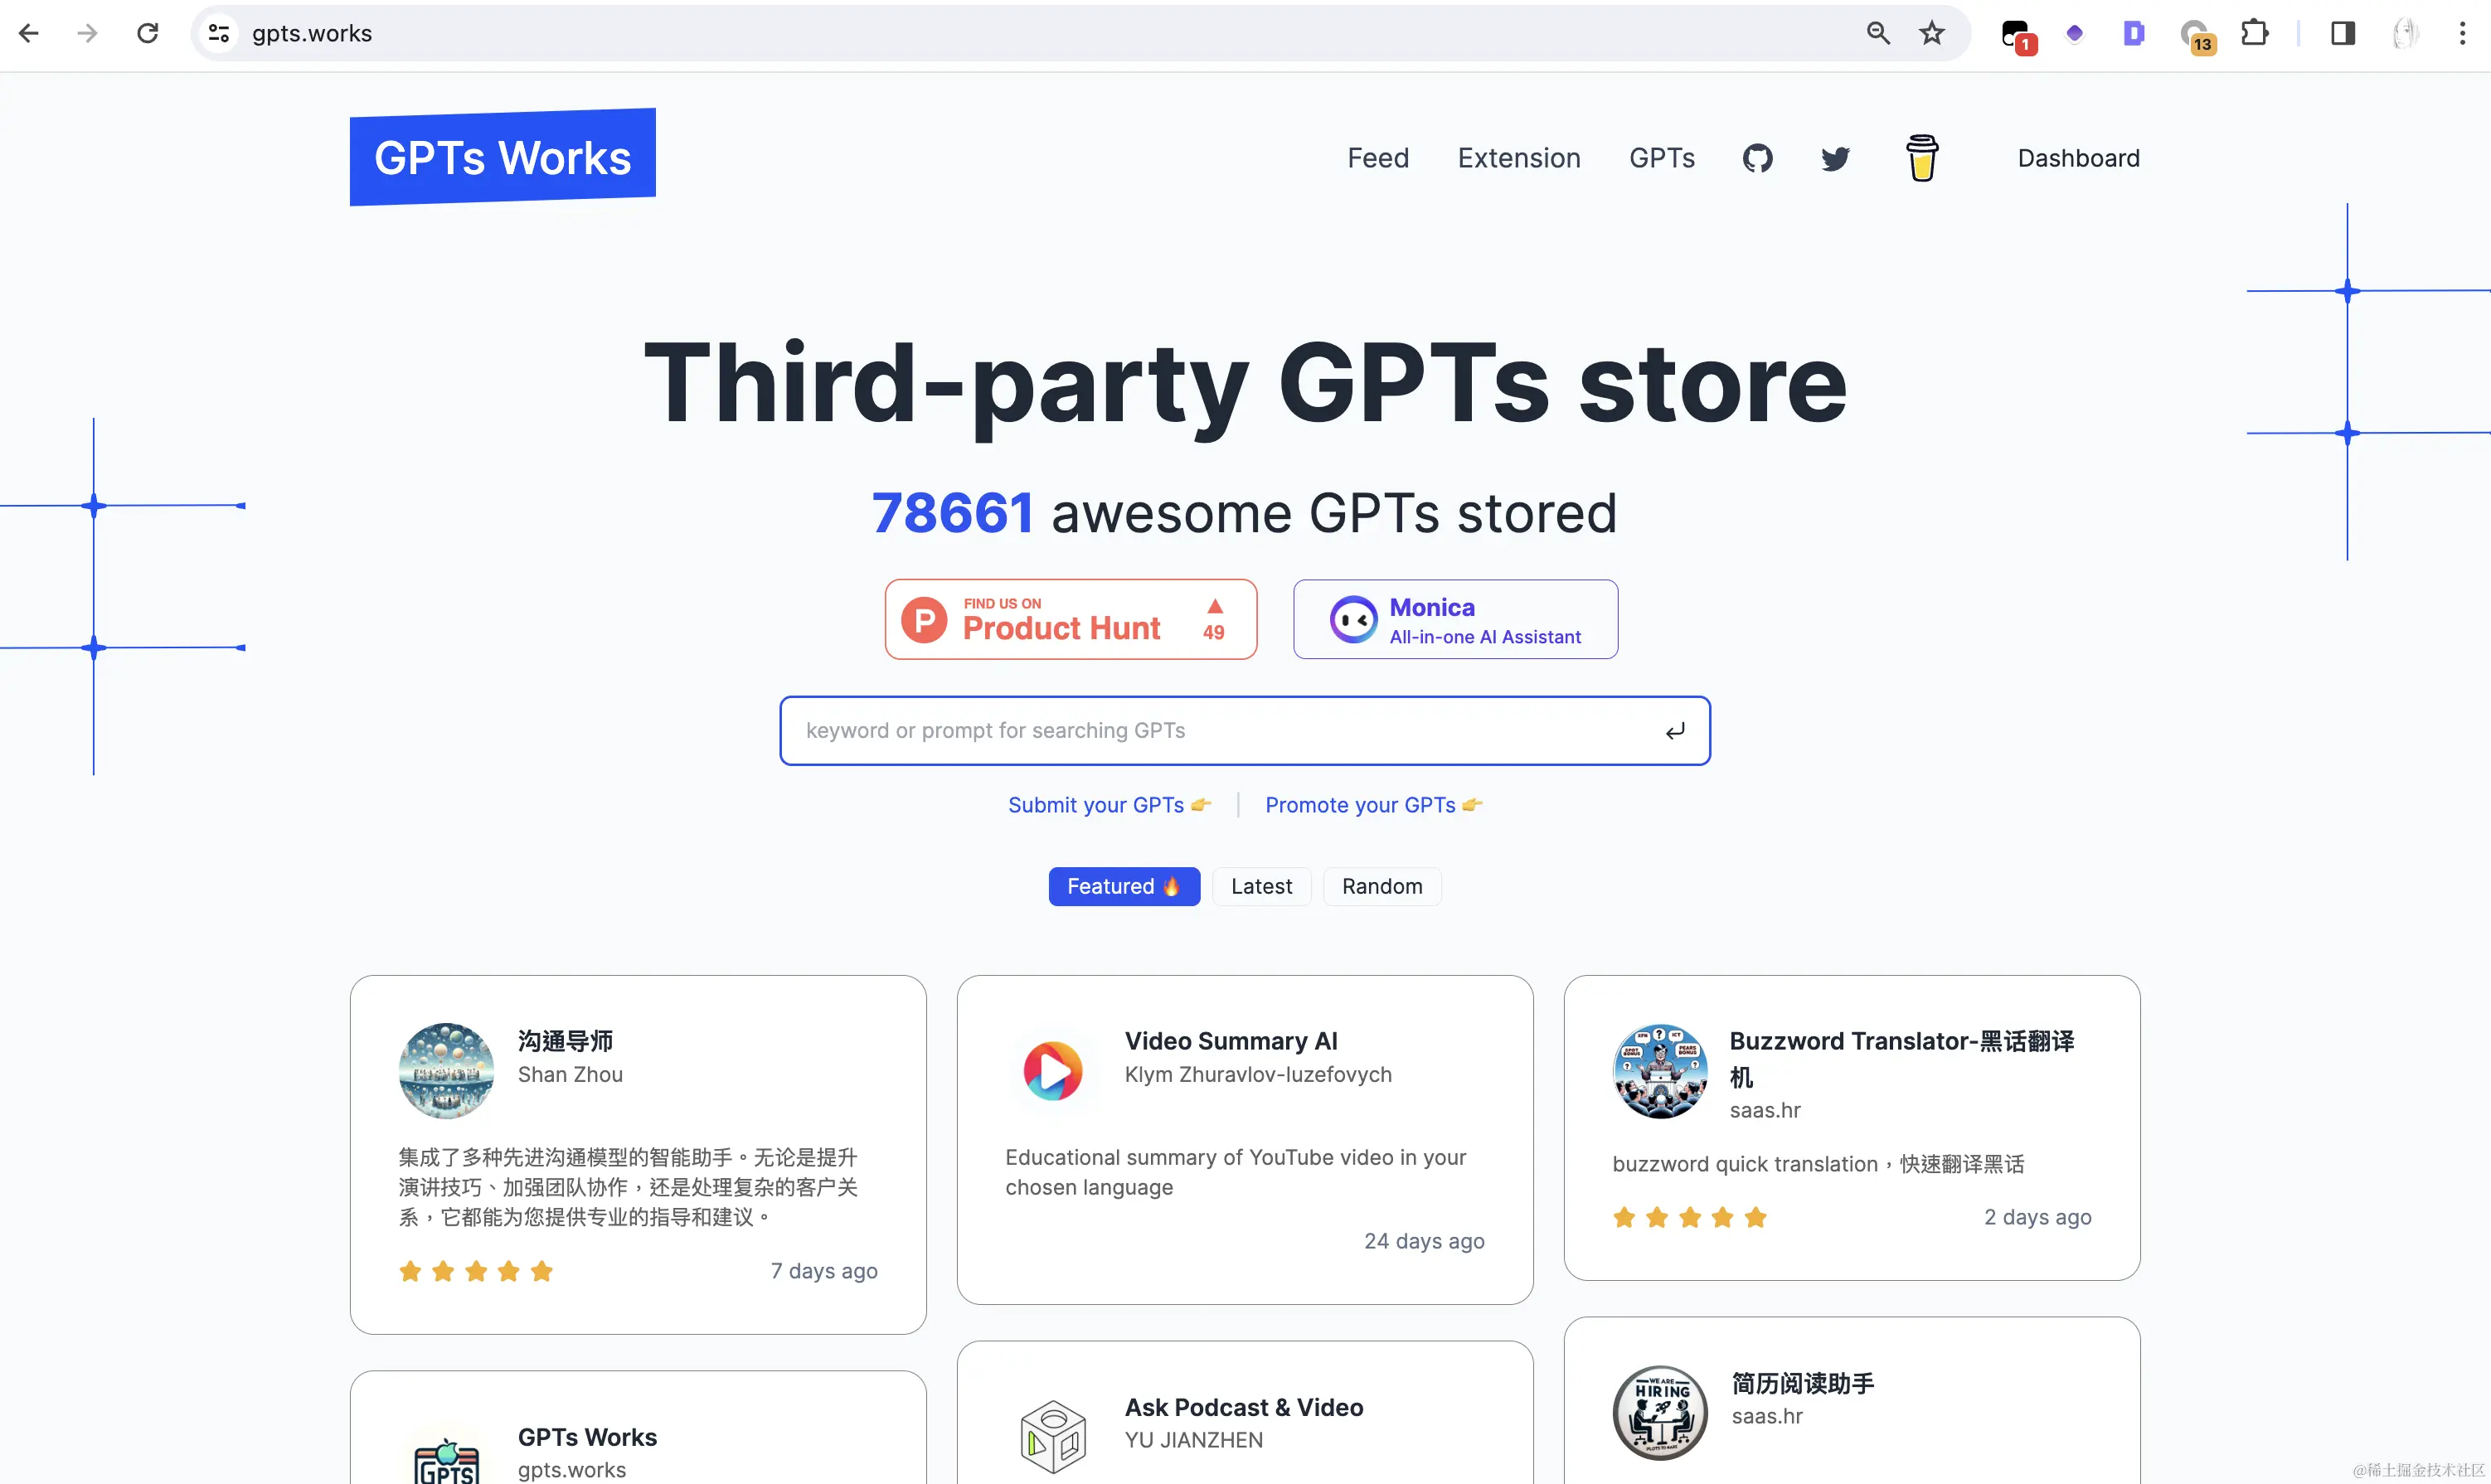Open the Dashboard link
Viewport: 2491px width, 1484px height.
click(x=2077, y=158)
